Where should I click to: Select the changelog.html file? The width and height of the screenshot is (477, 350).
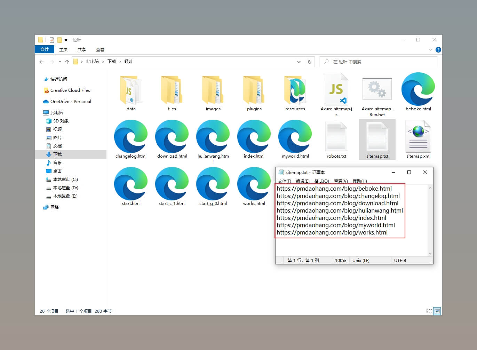click(131, 139)
